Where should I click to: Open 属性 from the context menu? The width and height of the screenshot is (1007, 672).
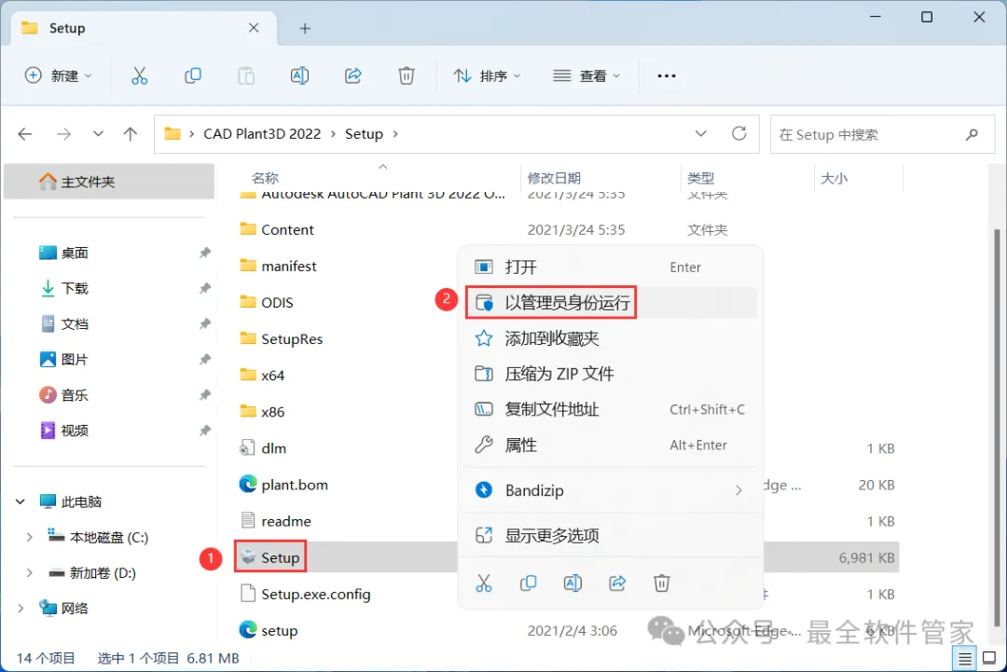click(x=610, y=445)
